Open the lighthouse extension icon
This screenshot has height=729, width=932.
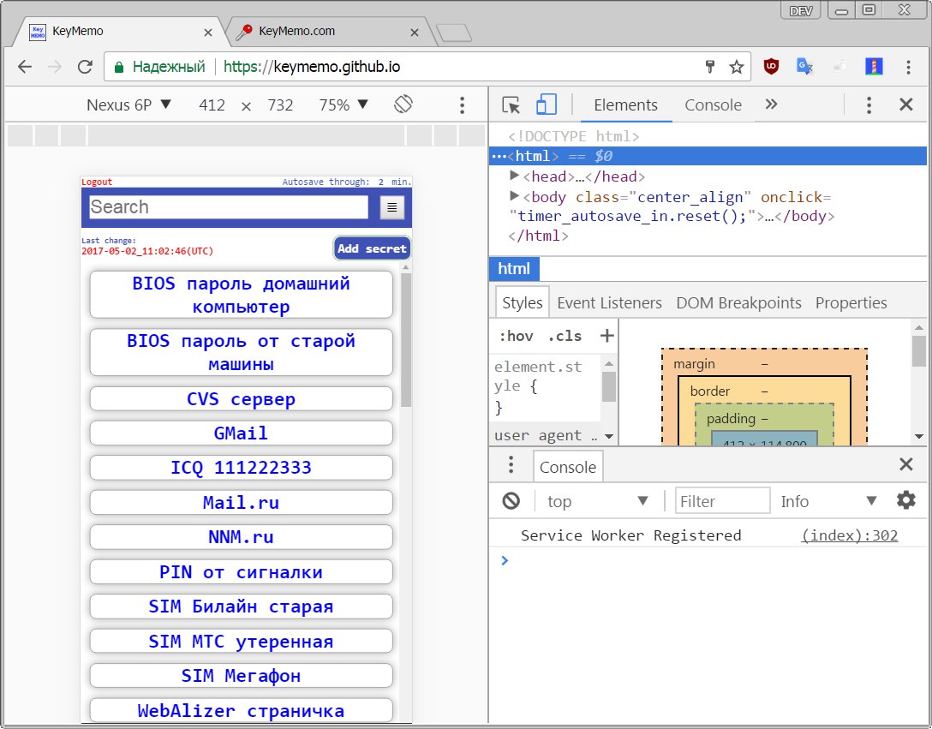(874, 67)
